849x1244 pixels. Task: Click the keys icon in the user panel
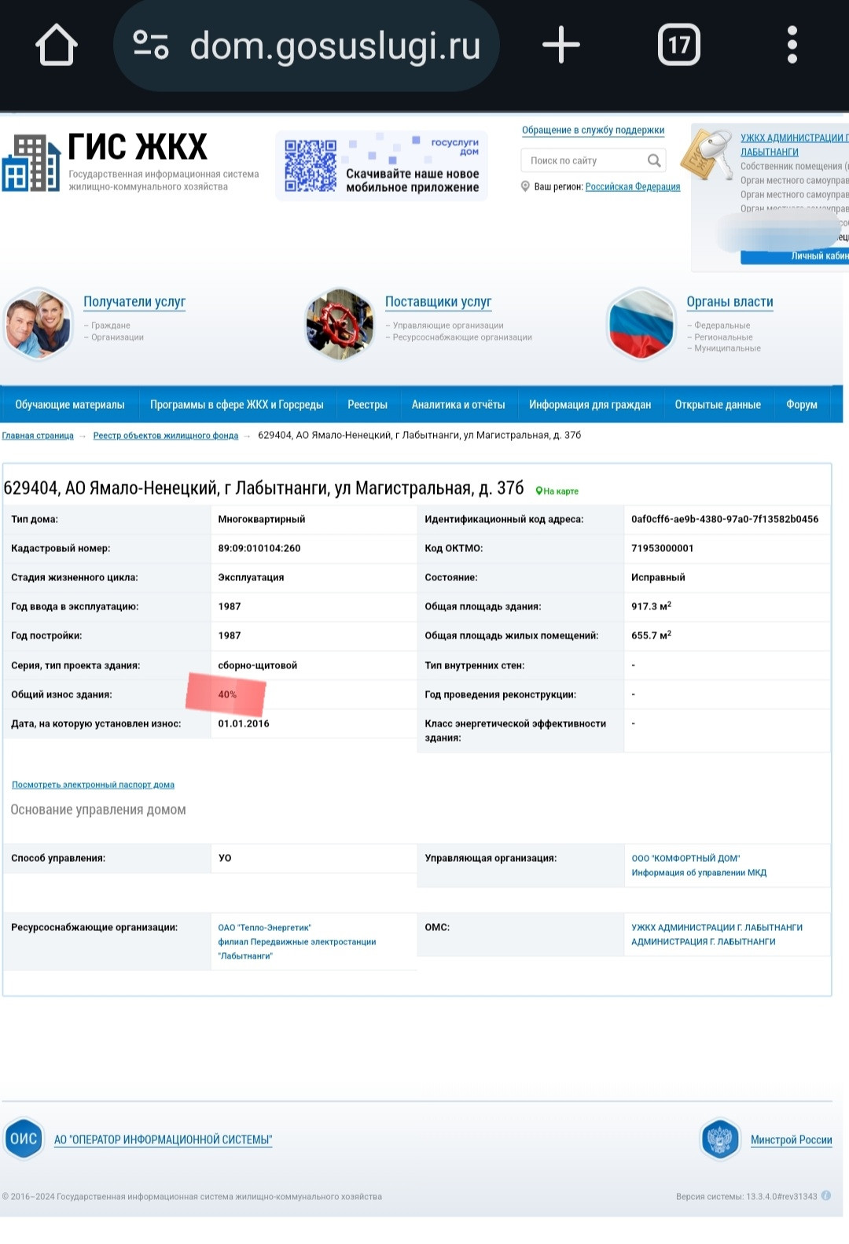708,155
